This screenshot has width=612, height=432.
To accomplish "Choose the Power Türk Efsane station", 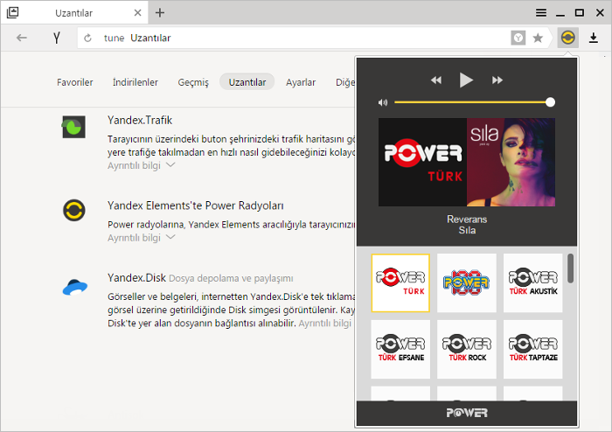I will tap(400, 349).
